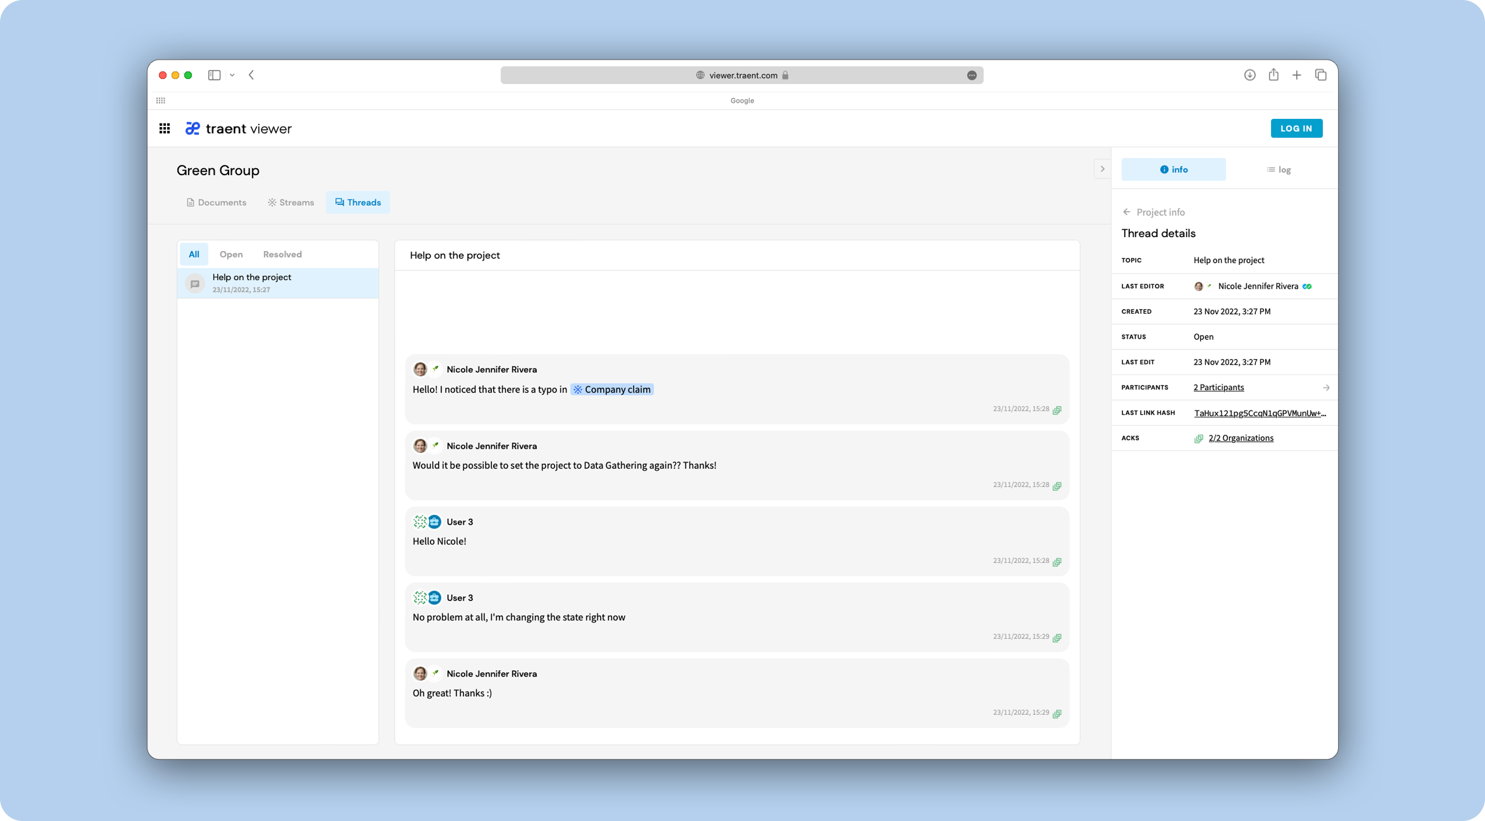Click the green ACKS notarization icon

click(x=1198, y=438)
